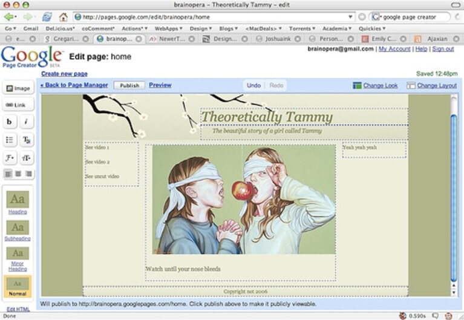
Task: Open the Torrents bookmarks folder
Action: (x=302, y=28)
